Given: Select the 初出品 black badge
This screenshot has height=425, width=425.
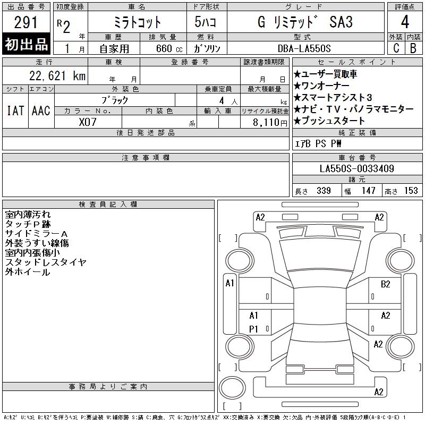Looking at the screenshot, I should coord(26,44).
